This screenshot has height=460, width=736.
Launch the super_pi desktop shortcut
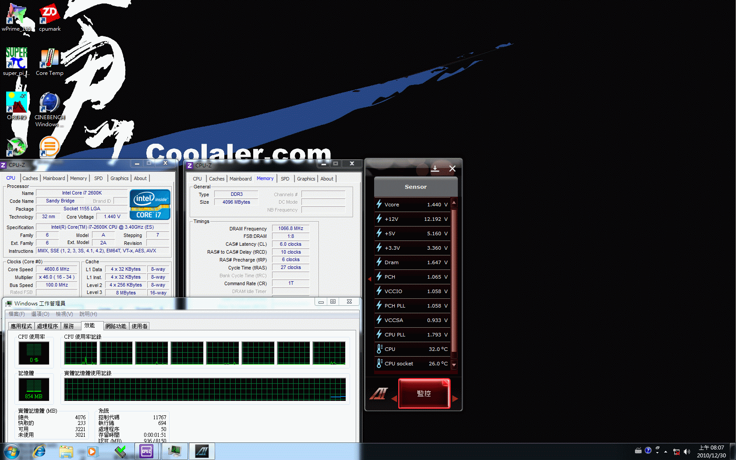click(x=16, y=61)
